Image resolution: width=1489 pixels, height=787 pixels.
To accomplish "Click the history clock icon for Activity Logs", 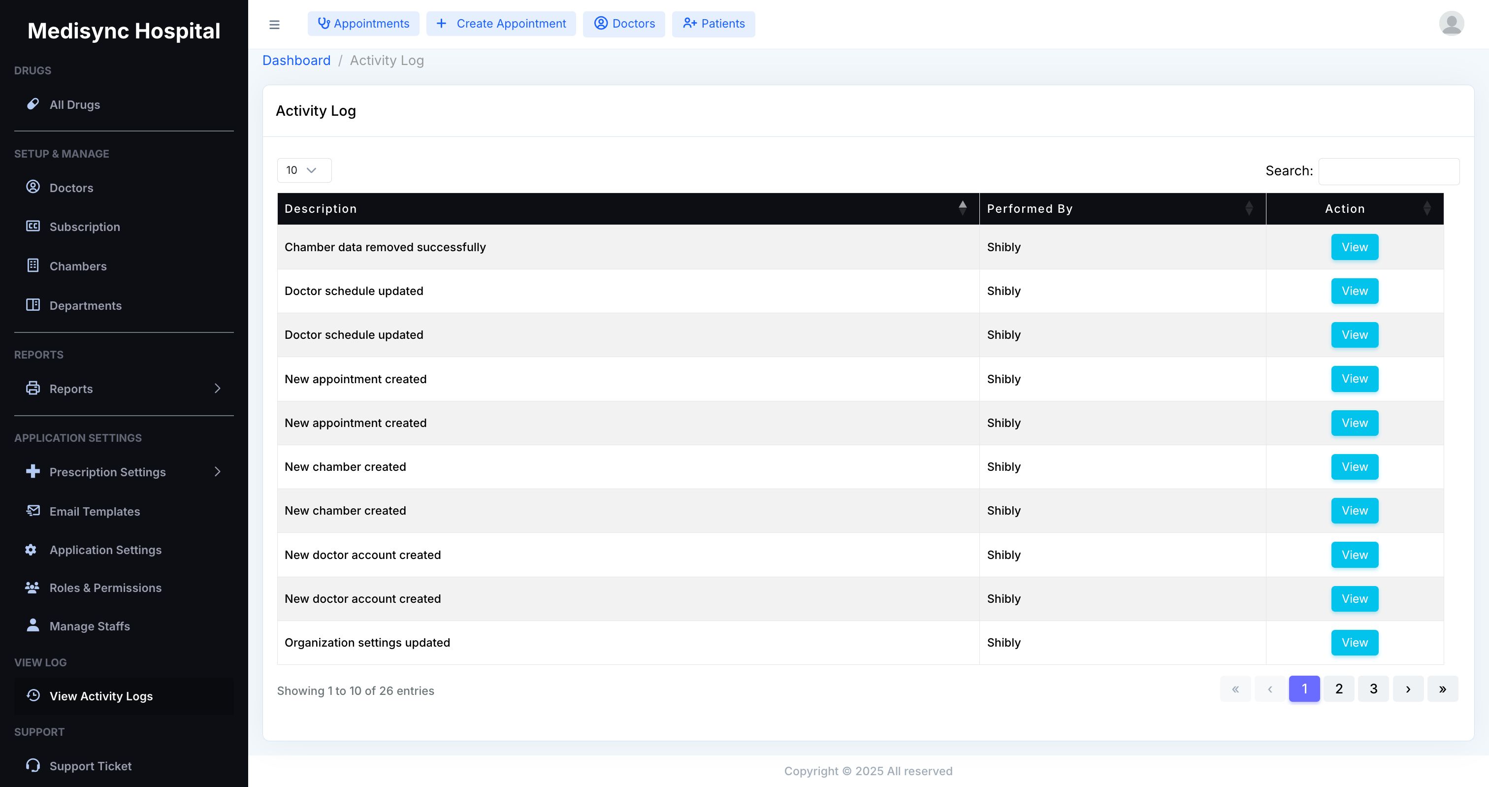I will point(33,695).
